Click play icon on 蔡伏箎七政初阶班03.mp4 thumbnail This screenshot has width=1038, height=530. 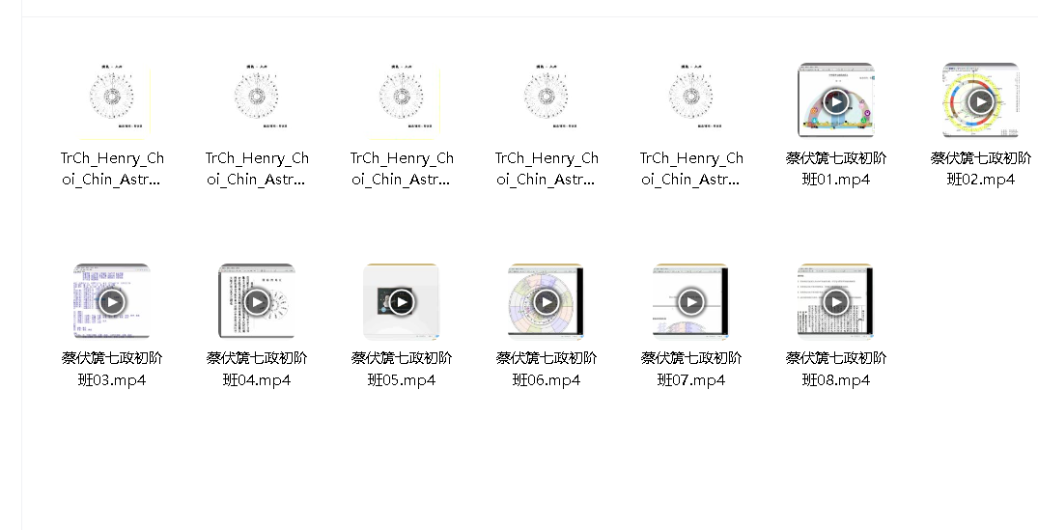coord(112,302)
